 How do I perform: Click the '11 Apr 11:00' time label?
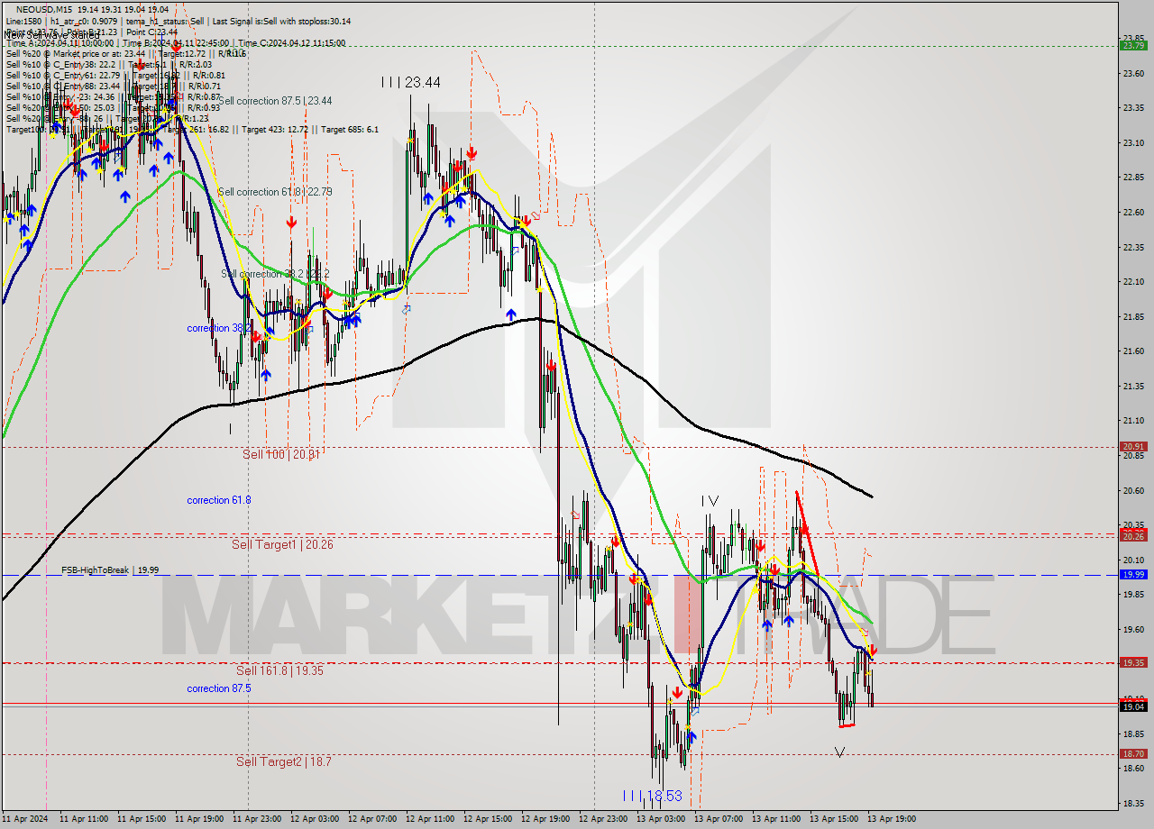pyautogui.click(x=86, y=819)
